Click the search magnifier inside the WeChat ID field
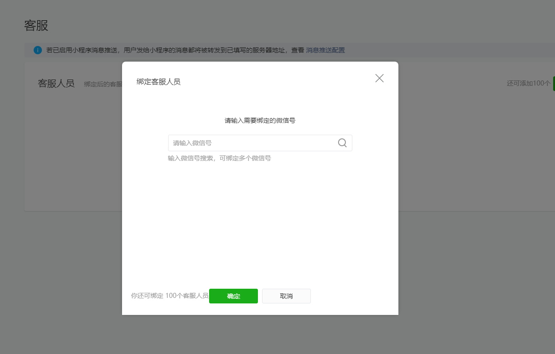 (342, 143)
